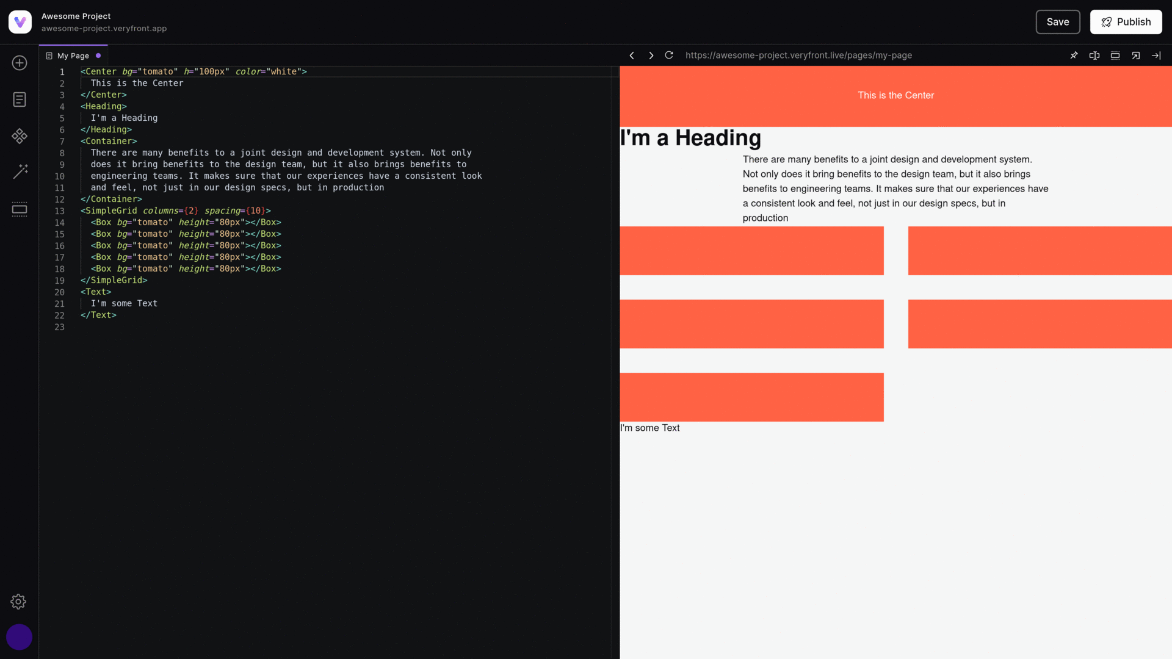This screenshot has width=1172, height=659.
Task: Click the opening Center tag on line 1
Action: pyautogui.click(x=194, y=71)
